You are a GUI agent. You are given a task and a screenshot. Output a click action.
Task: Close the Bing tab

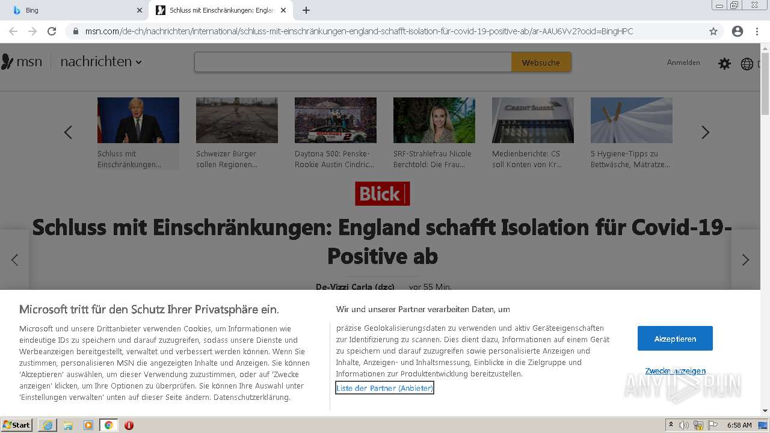point(140,10)
